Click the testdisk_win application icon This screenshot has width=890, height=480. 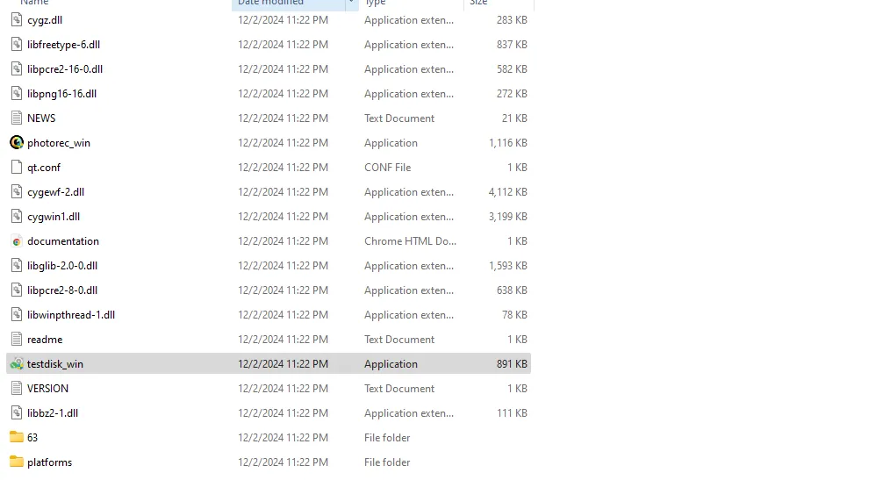(x=17, y=363)
